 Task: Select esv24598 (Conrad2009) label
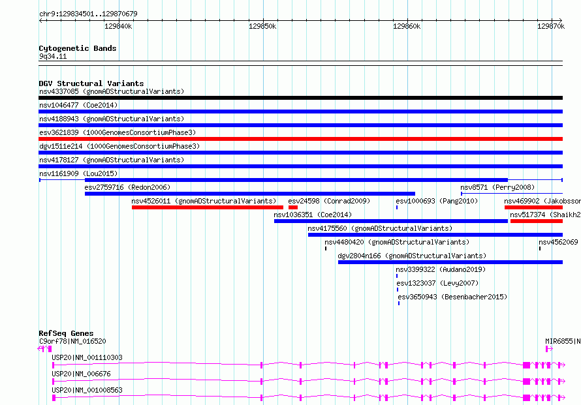point(329,201)
